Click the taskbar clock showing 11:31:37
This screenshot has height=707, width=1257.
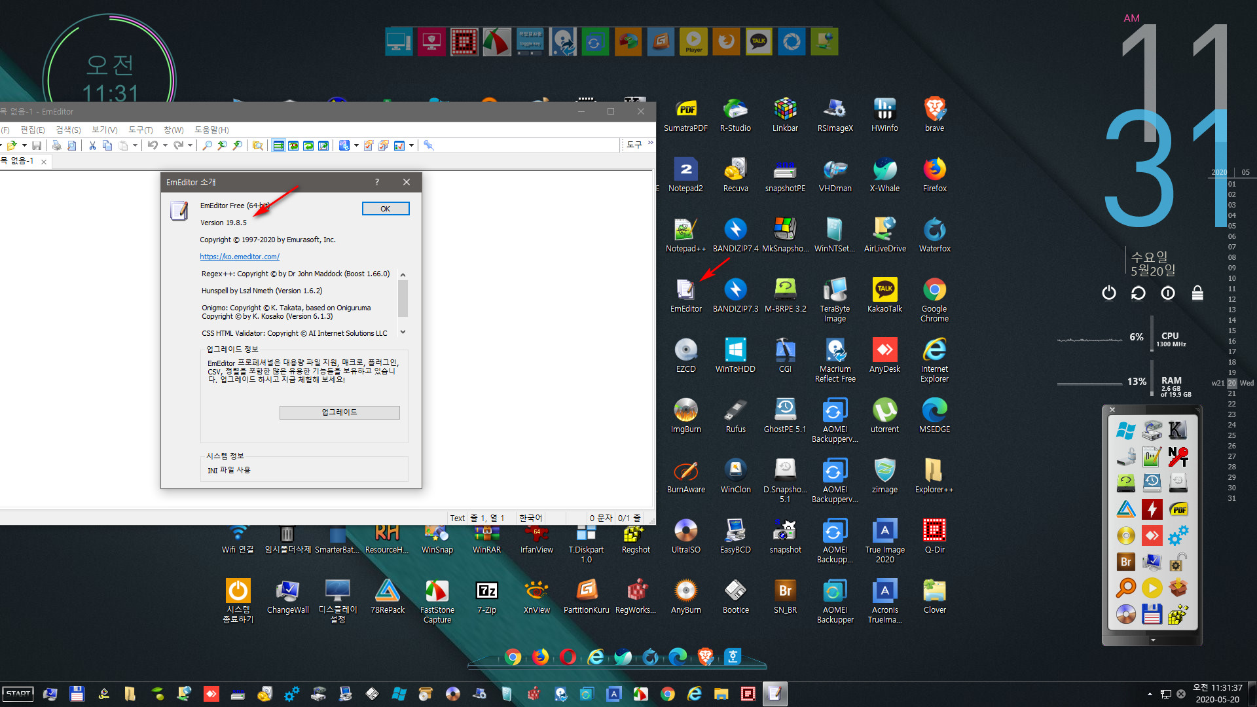1217,687
